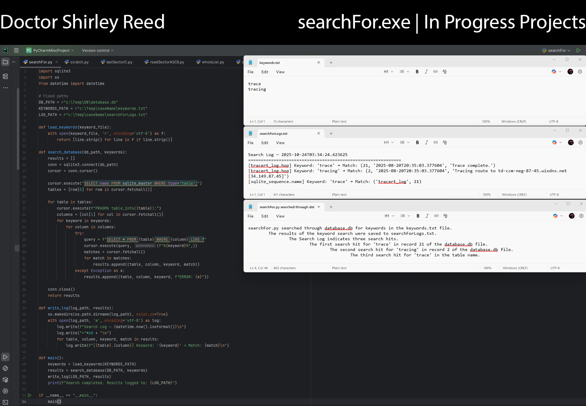The width and height of the screenshot is (586, 406).
Task: Add new tab beside keywords.txt tab
Action: point(331,63)
